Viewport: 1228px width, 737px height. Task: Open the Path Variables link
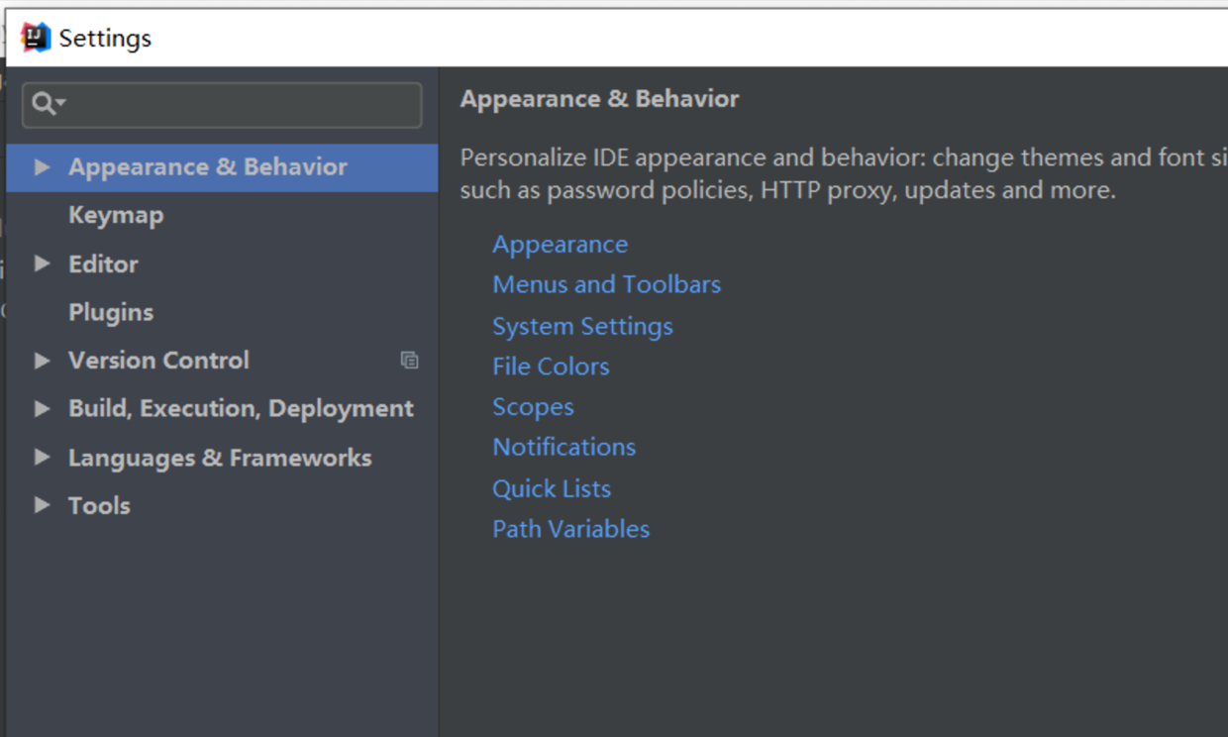coord(570,529)
